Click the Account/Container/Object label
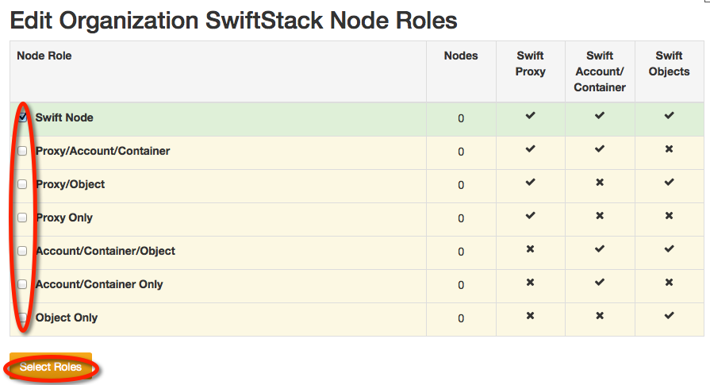The width and height of the screenshot is (710, 385). click(106, 251)
